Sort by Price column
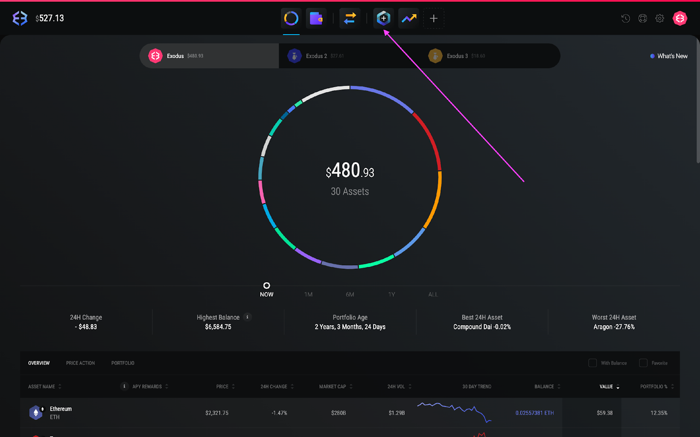700x437 pixels. (x=226, y=387)
